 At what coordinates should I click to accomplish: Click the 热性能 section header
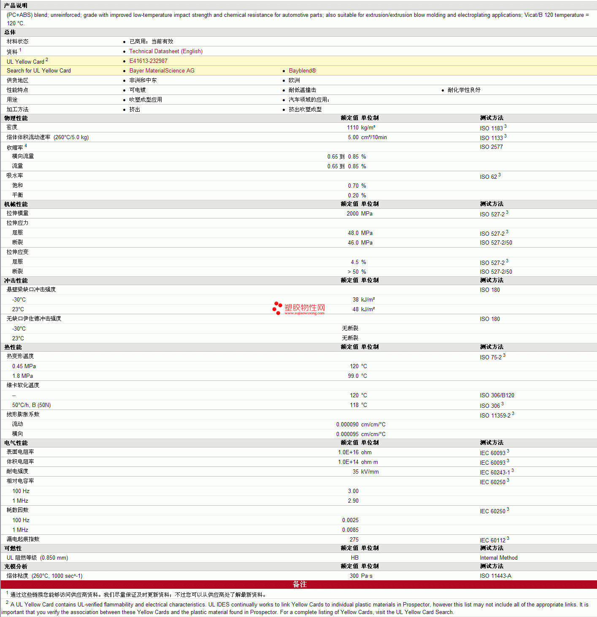[x=13, y=347]
